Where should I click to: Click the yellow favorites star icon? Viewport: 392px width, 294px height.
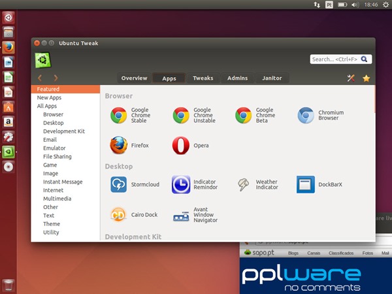coord(367,78)
